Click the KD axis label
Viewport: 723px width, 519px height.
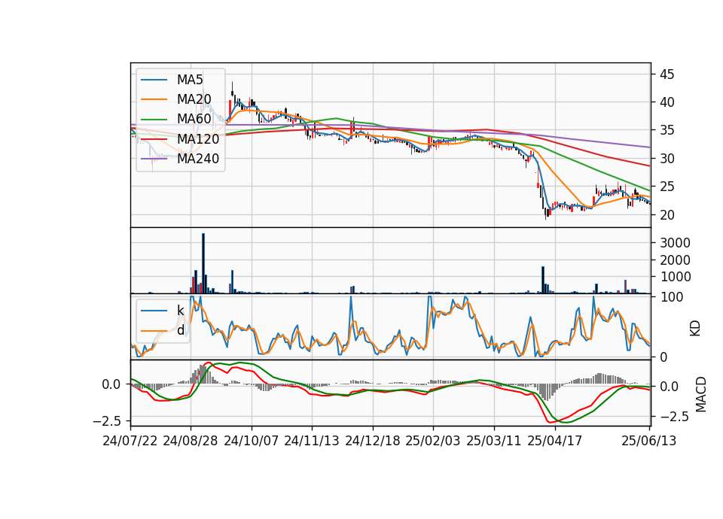click(x=695, y=328)
